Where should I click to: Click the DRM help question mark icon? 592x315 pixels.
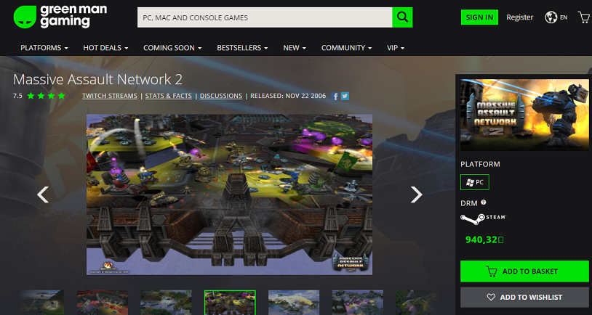pos(483,202)
